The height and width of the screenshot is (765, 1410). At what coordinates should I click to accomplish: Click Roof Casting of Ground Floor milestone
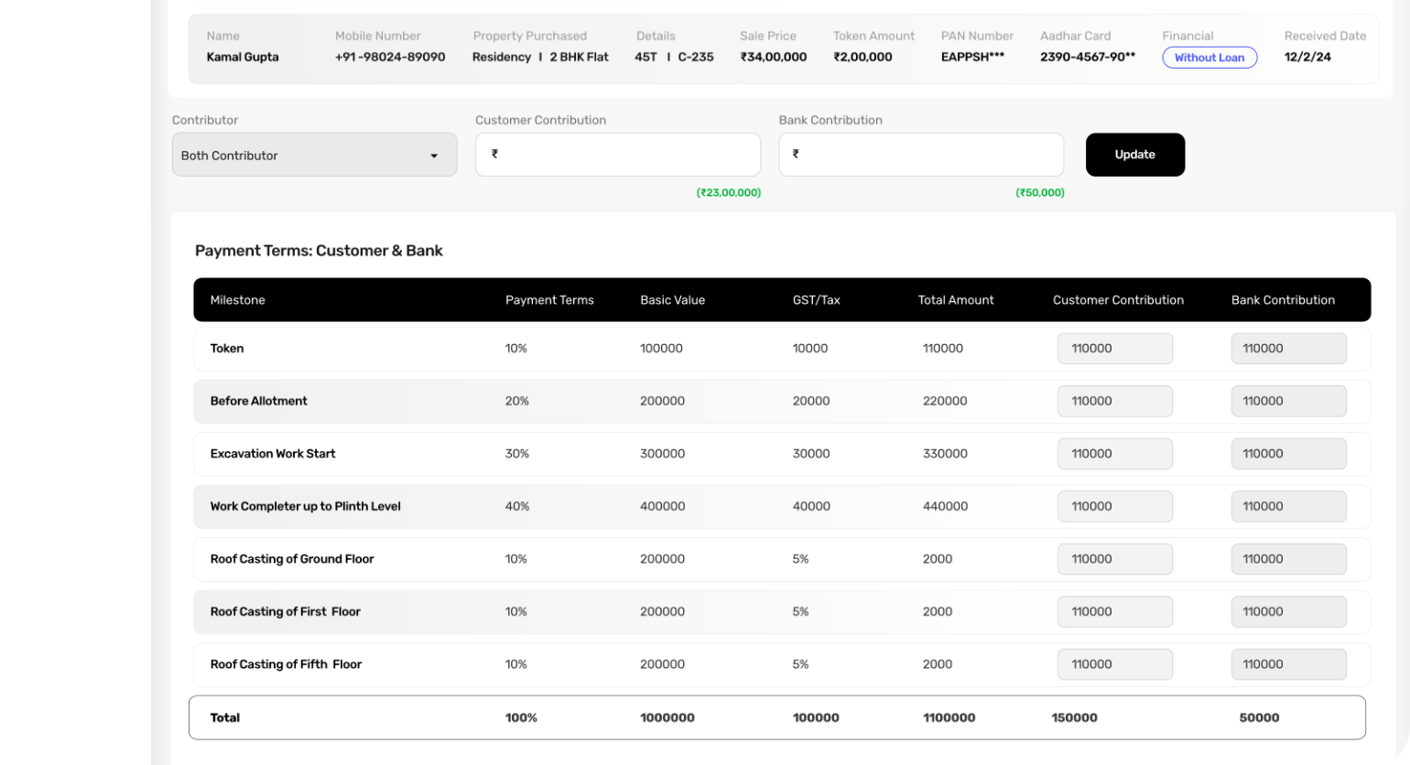(x=292, y=559)
